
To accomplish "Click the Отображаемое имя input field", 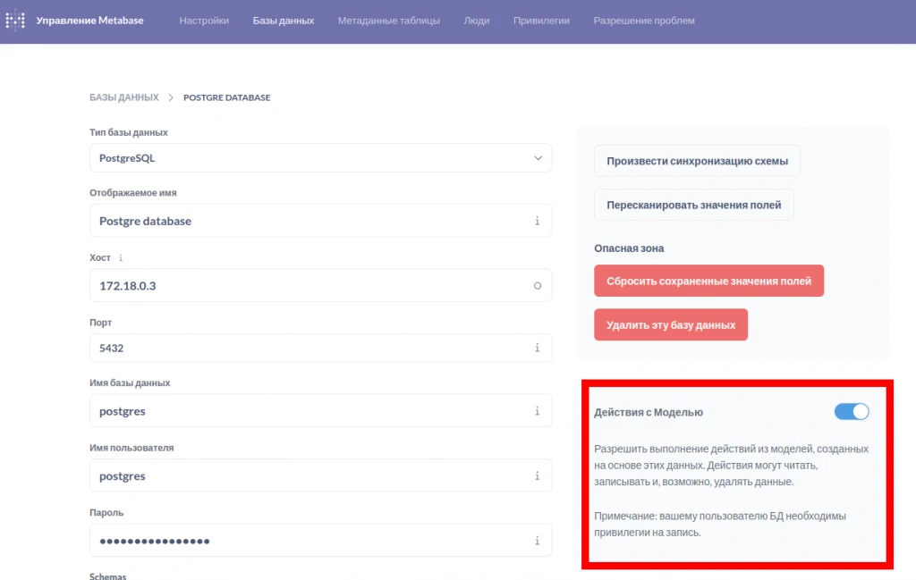I will pyautogui.click(x=321, y=221).
